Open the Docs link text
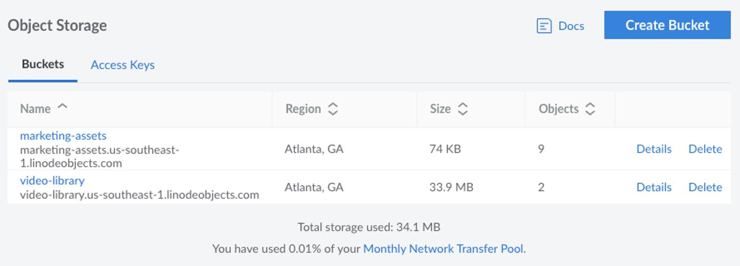Image resolution: width=740 pixels, height=266 pixels. click(571, 26)
